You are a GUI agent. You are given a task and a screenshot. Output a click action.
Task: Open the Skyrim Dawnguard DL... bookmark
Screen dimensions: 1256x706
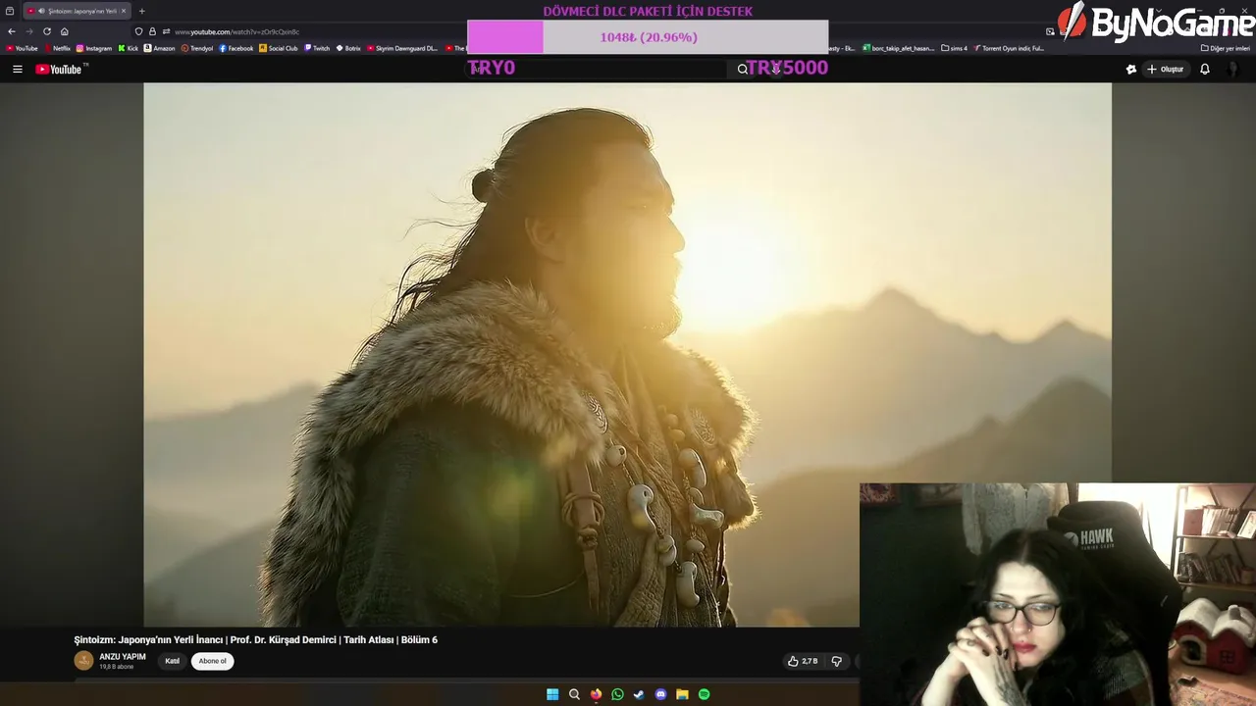(402, 48)
